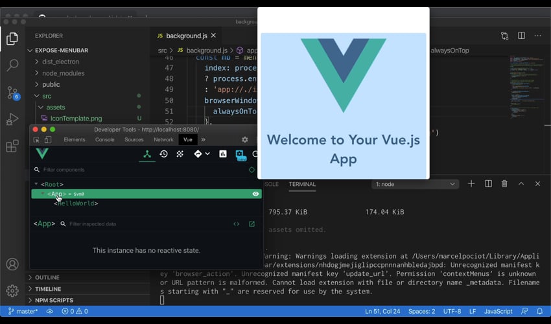Select the HelloWorld component in the tree

click(x=76, y=203)
